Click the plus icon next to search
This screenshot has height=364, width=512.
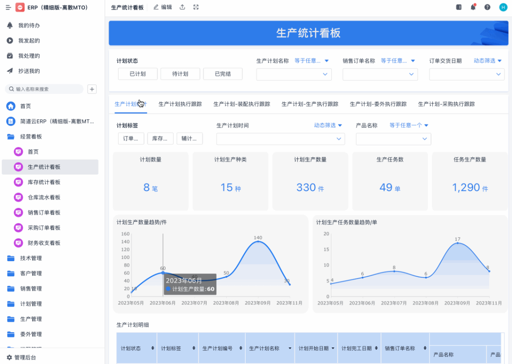(92, 89)
